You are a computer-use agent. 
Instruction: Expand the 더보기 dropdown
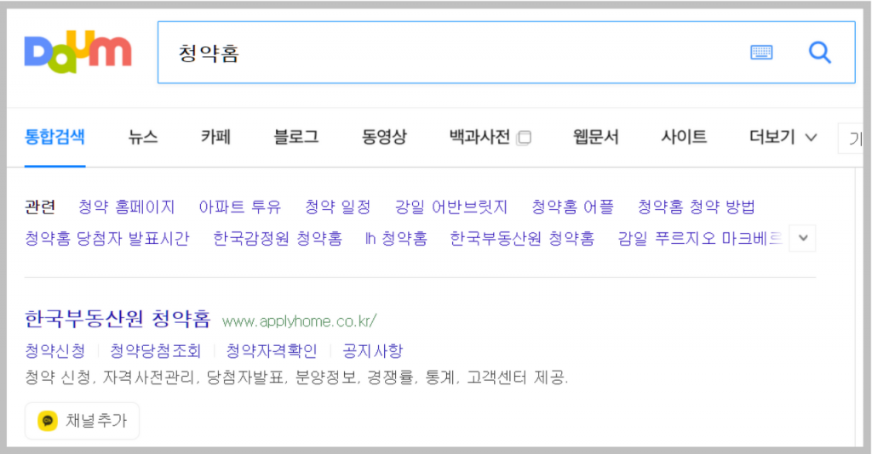click(x=783, y=137)
